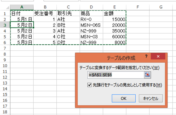This screenshot has height=115, width=176.
Task: Select row 12 header
Action: click(x=5, y=77)
